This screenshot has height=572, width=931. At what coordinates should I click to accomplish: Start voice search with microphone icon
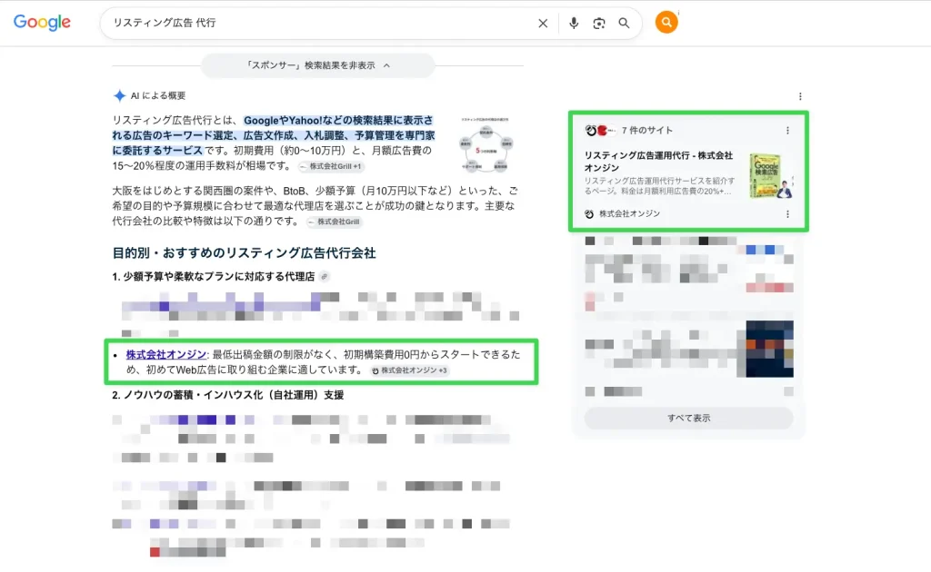(x=574, y=23)
